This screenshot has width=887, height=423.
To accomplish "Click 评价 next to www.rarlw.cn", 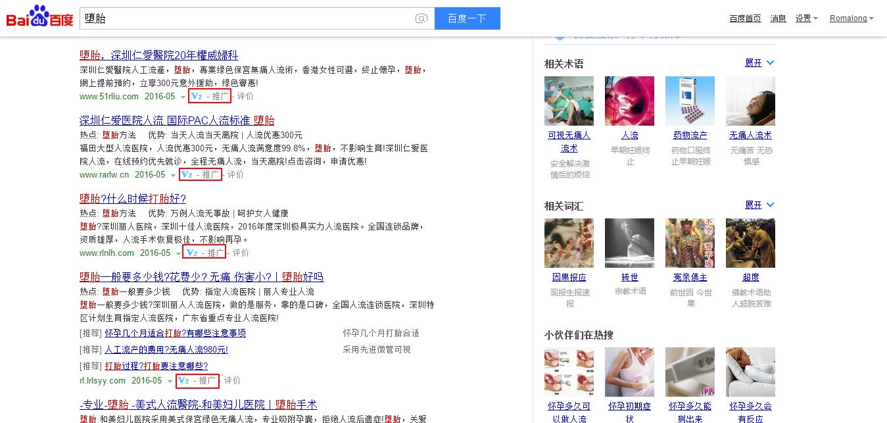I will tap(235, 175).
